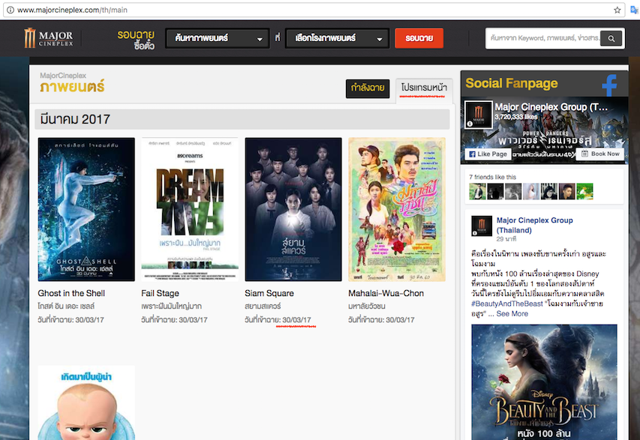This screenshot has height=440, width=640.
Task: Click the มีนาคม 2017 month header
Action: point(242,119)
